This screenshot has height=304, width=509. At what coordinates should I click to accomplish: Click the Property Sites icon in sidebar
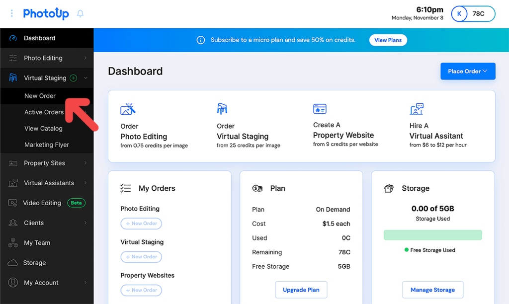[13, 163]
